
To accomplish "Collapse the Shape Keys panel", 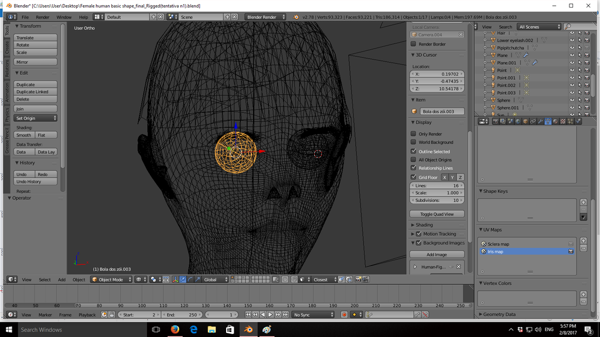I will coord(495,191).
